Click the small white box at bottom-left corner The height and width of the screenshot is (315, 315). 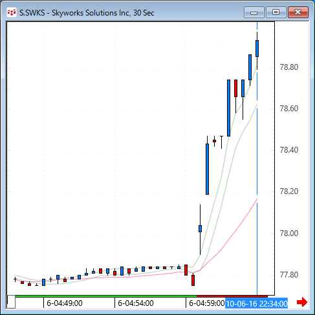(x=11, y=302)
